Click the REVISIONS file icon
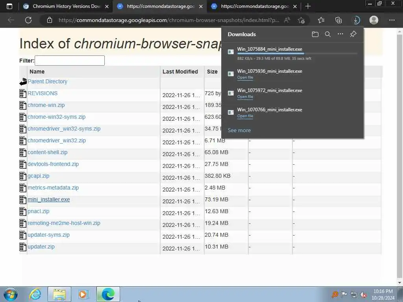The image size is (403, 302). tap(22, 94)
